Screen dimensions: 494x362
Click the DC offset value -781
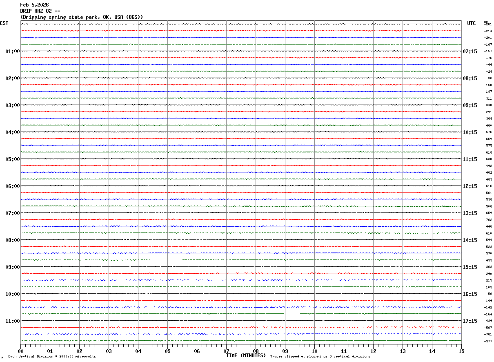coord(488,335)
